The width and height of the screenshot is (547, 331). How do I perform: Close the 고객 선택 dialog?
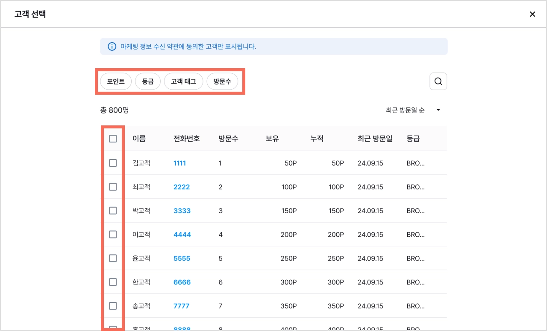coord(532,14)
